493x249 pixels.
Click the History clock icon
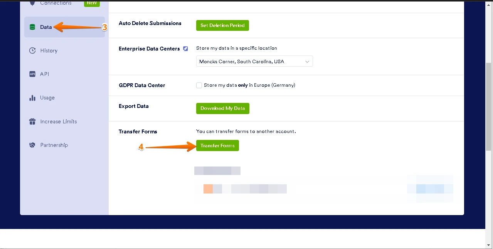[x=32, y=50]
